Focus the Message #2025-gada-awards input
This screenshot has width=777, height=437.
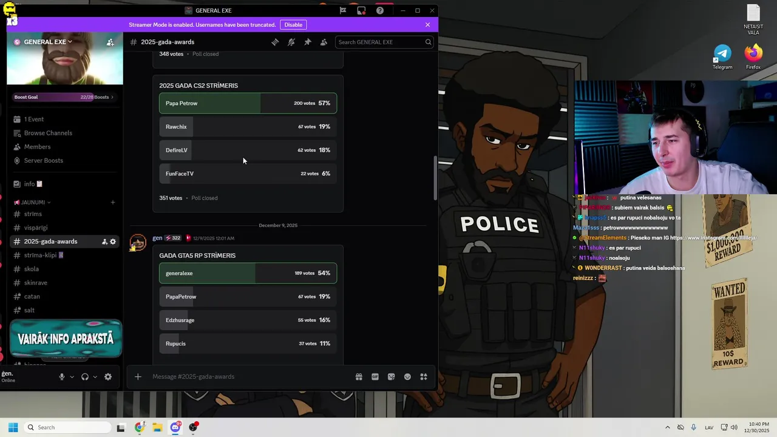click(249, 376)
